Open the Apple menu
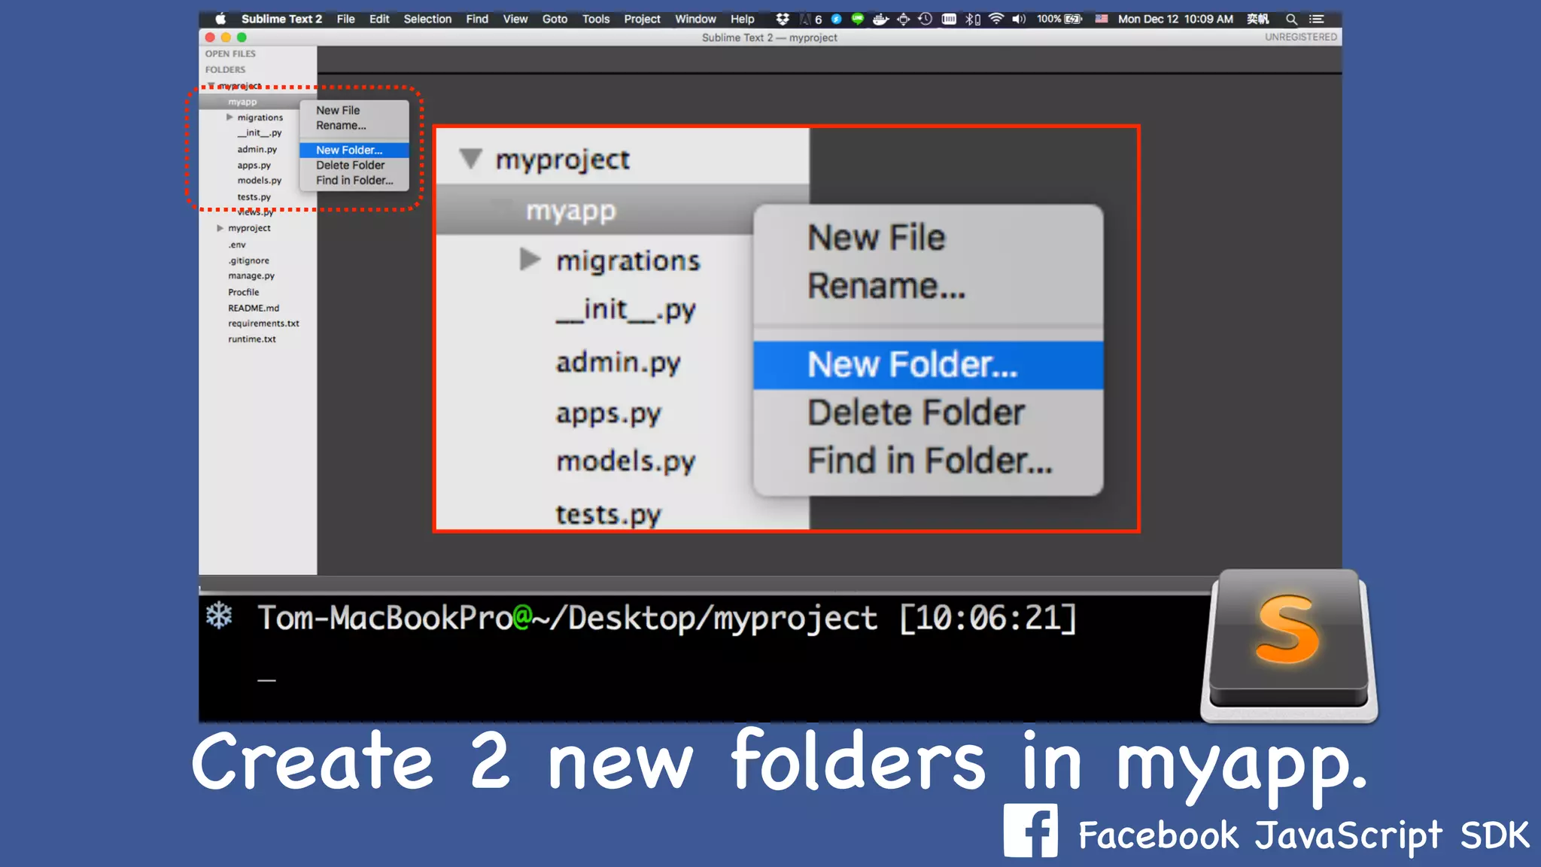 [220, 19]
